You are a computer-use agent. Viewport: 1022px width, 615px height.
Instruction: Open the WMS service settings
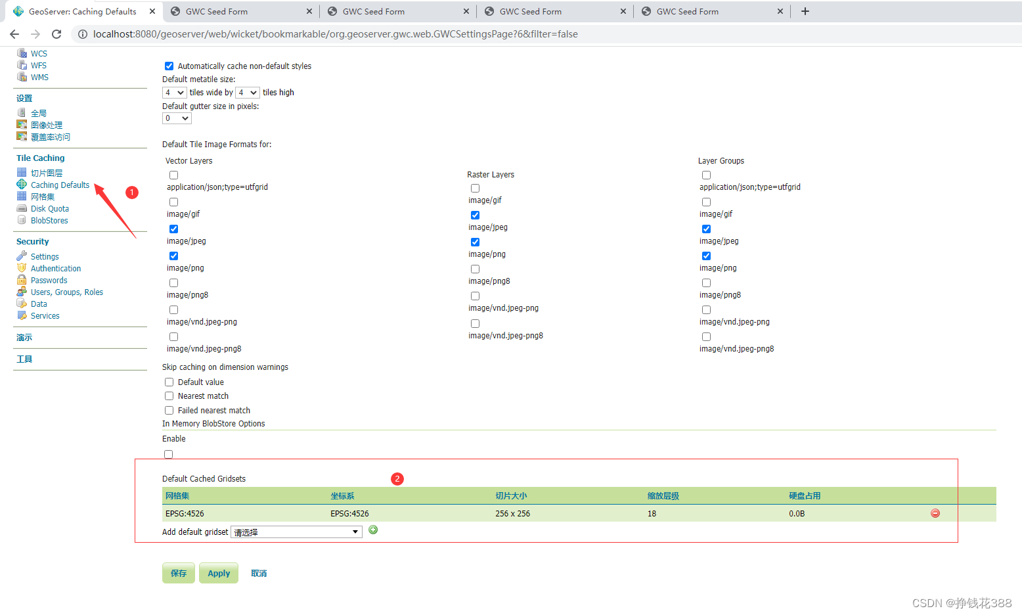click(38, 77)
